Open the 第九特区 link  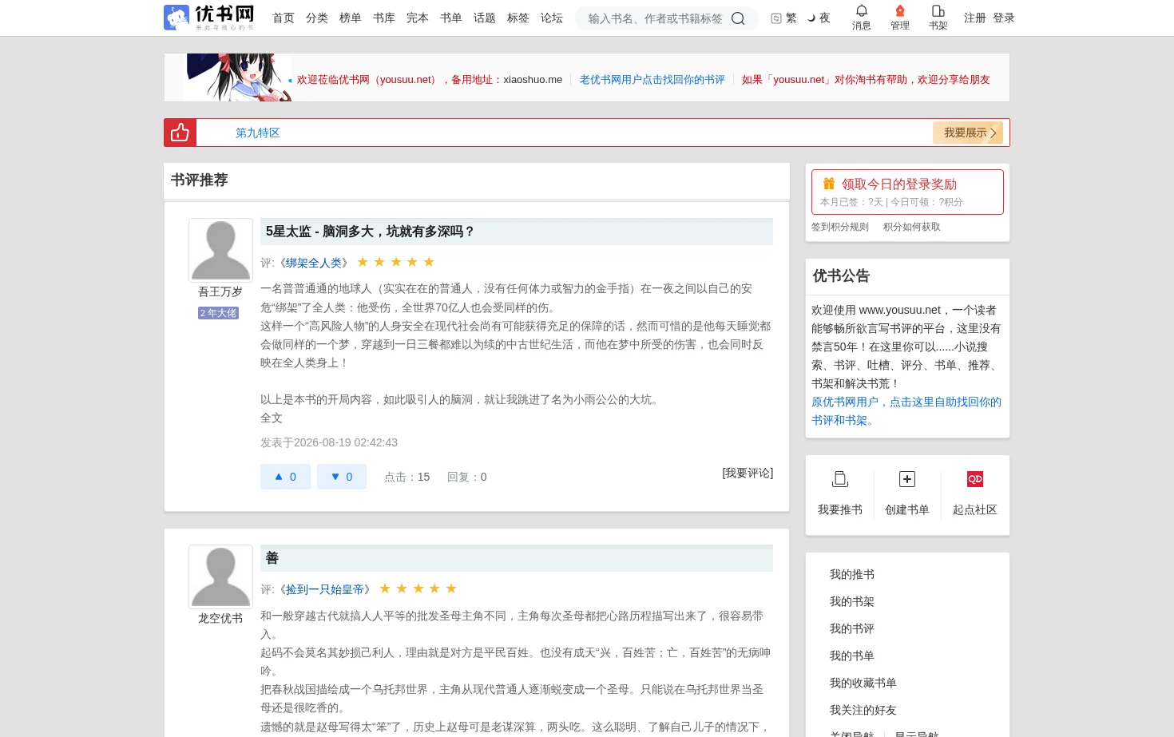click(258, 133)
